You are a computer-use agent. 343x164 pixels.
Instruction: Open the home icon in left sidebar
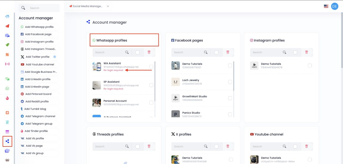7,16
